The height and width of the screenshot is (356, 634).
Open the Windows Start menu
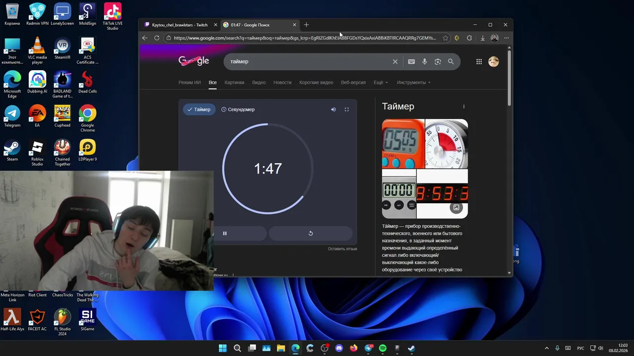(223, 348)
